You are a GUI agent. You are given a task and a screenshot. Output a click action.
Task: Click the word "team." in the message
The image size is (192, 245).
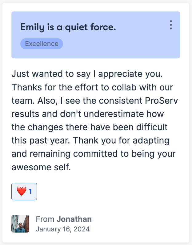21,101
